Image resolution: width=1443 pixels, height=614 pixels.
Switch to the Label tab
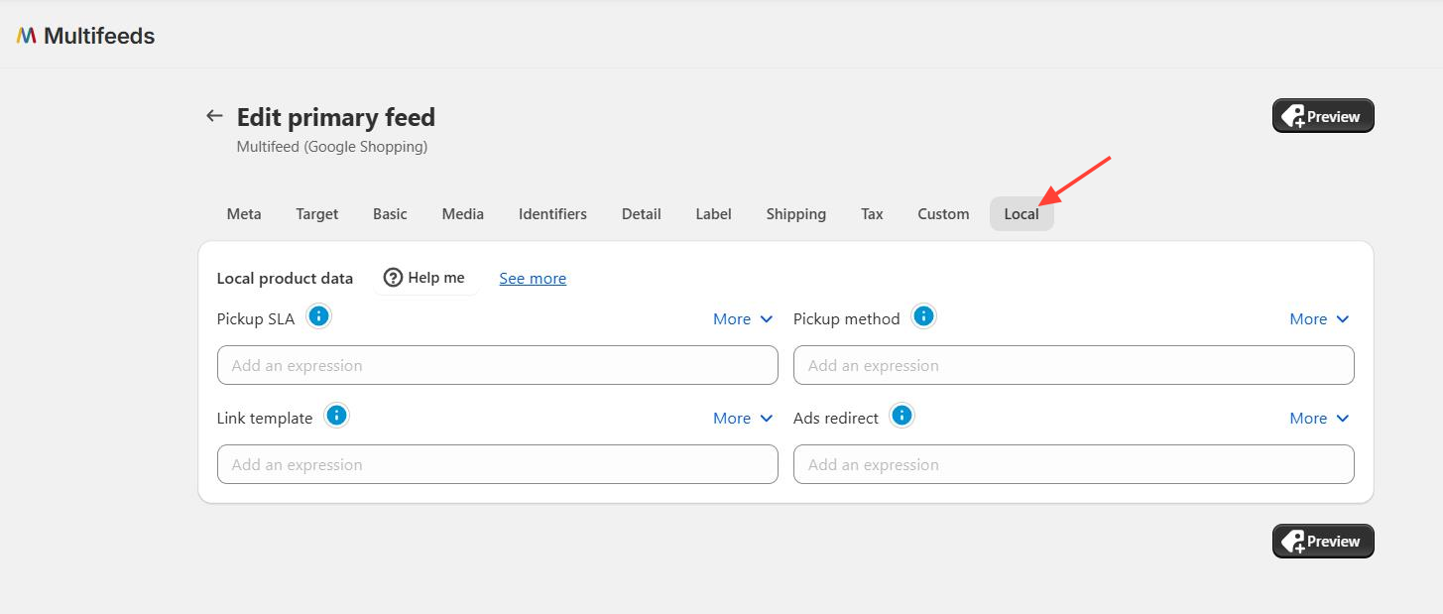713,214
